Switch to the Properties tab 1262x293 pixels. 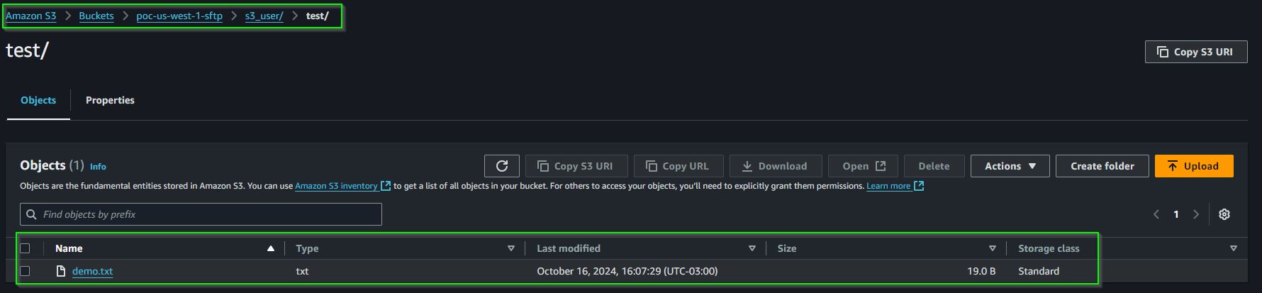point(110,100)
